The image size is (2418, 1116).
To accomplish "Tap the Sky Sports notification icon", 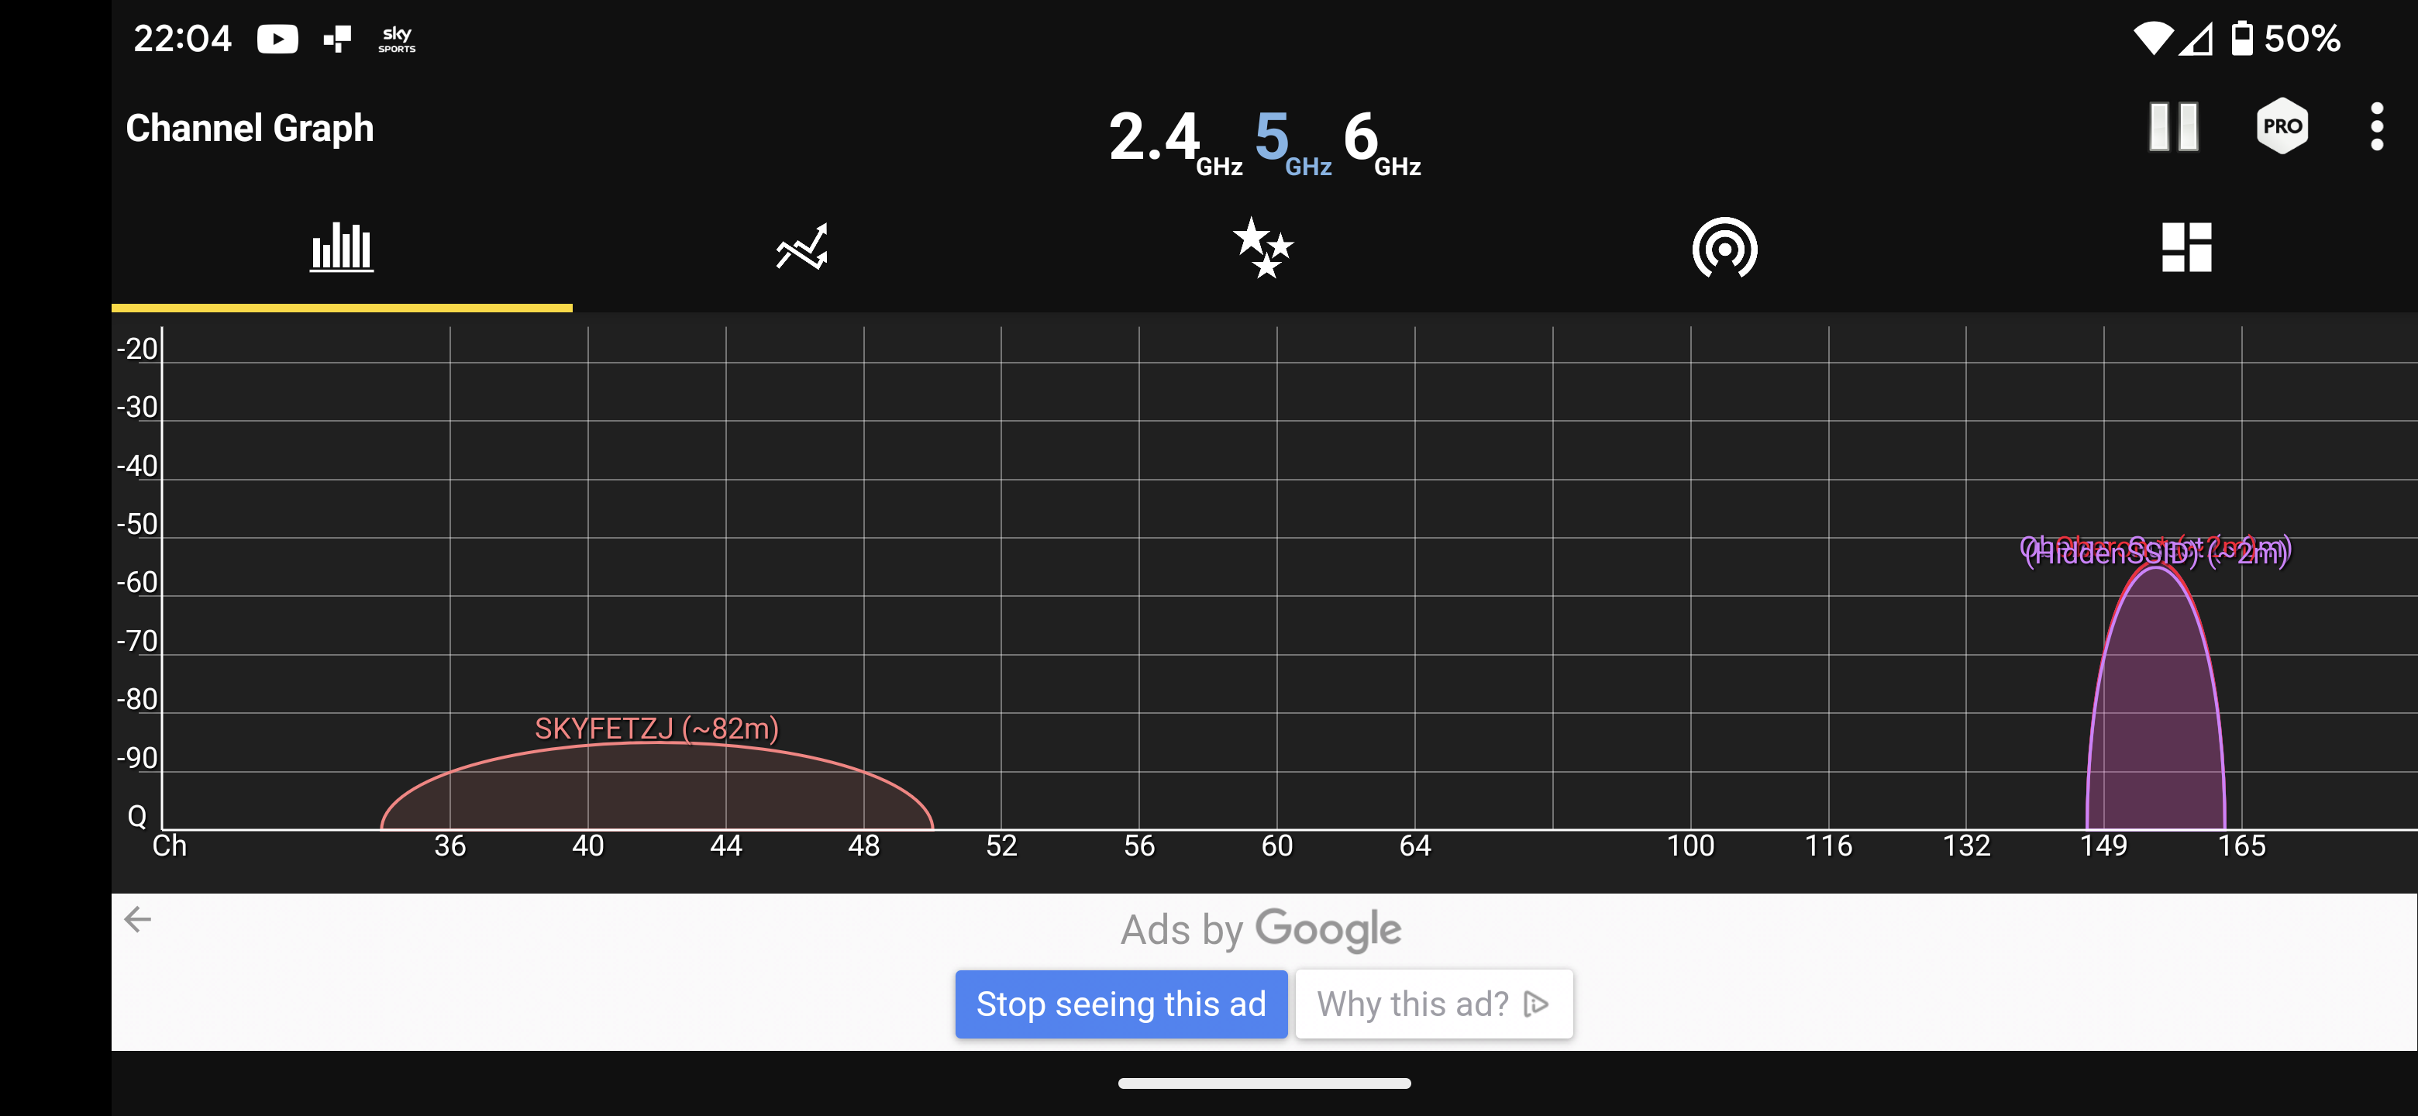I will pos(396,39).
